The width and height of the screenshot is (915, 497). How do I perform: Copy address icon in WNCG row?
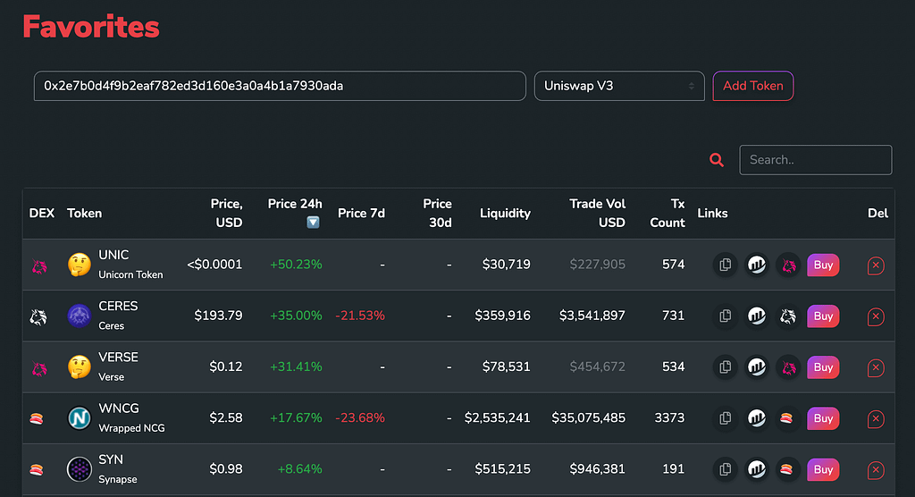point(726,418)
